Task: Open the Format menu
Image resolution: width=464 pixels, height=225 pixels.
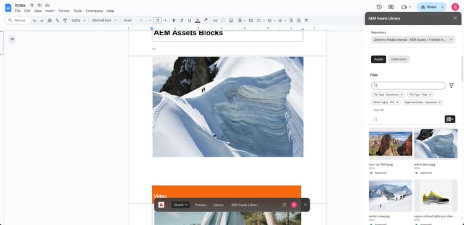Action: point(64,11)
